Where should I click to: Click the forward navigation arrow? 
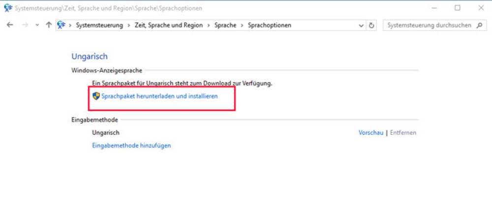pyautogui.click(x=25, y=25)
